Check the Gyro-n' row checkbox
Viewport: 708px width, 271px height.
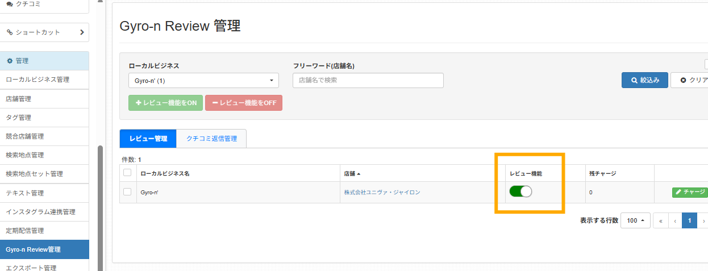[127, 192]
